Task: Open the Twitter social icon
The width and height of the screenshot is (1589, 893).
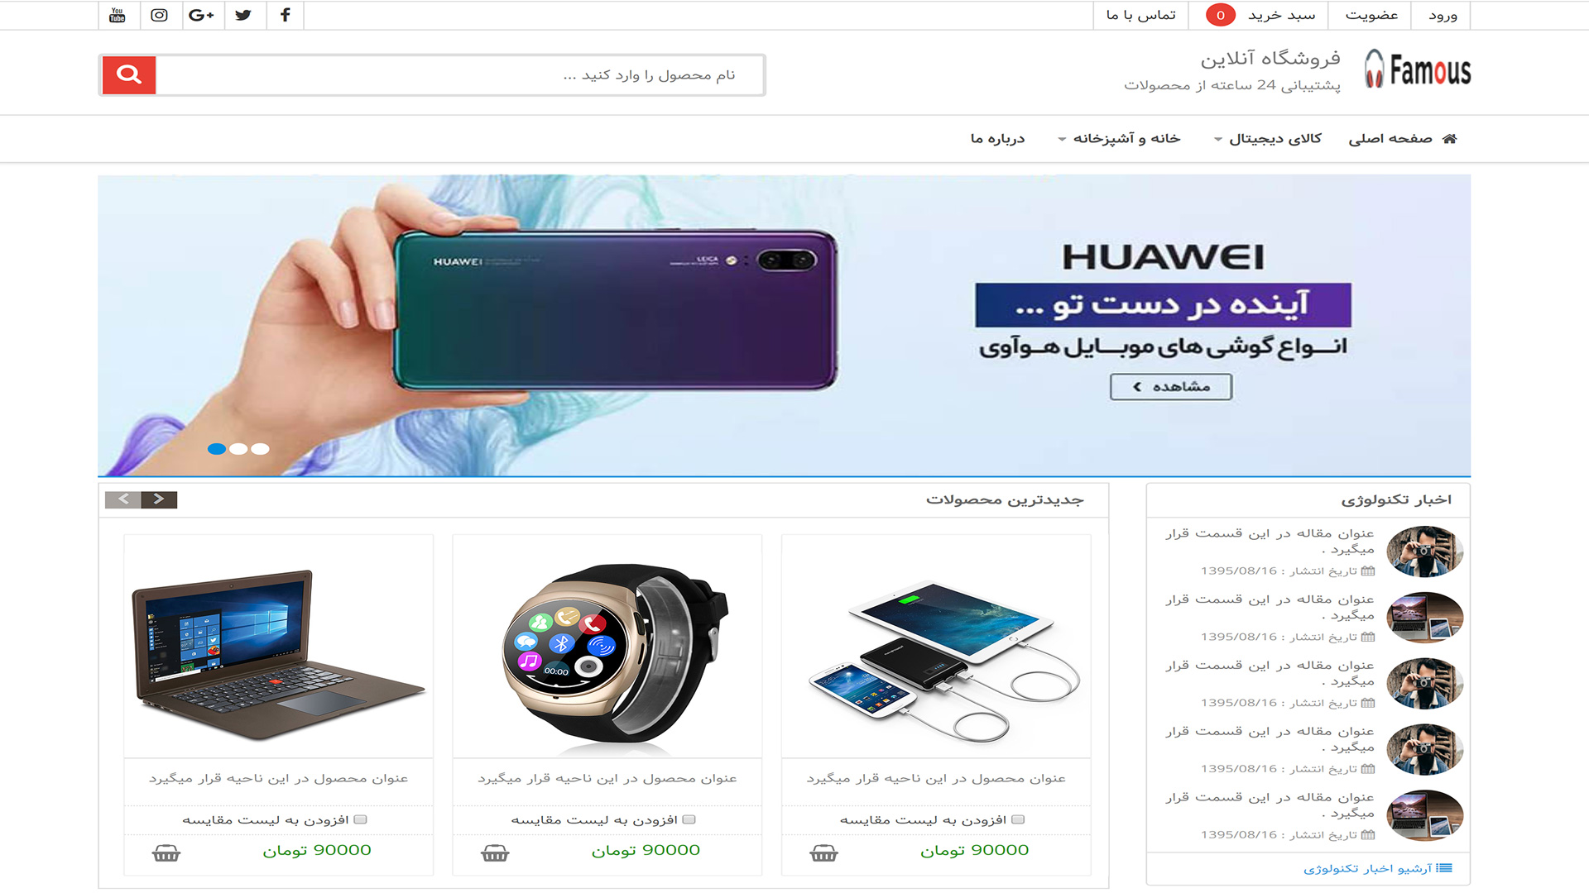Action: (243, 15)
